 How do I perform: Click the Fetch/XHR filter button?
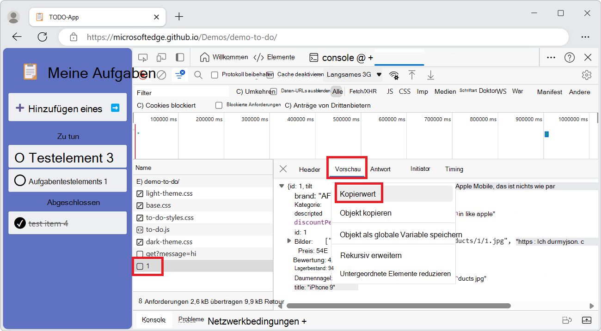coord(363,91)
